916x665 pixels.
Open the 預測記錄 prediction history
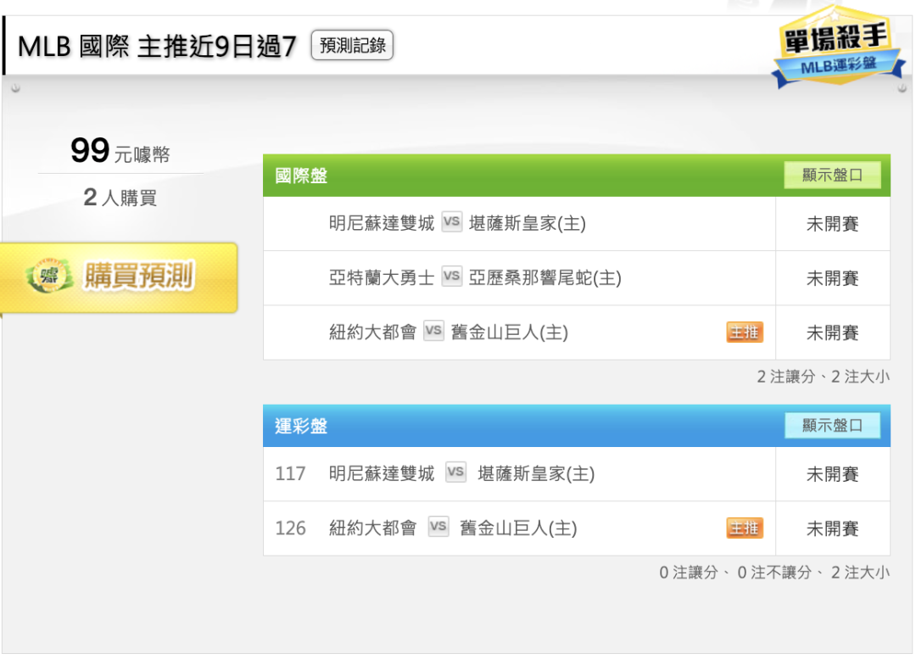[x=352, y=46]
